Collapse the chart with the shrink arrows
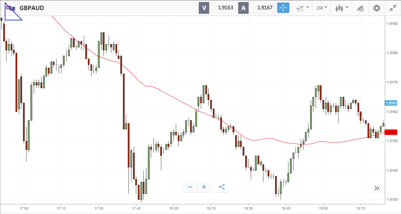Screen dimensions: 401x214 click(393, 8)
